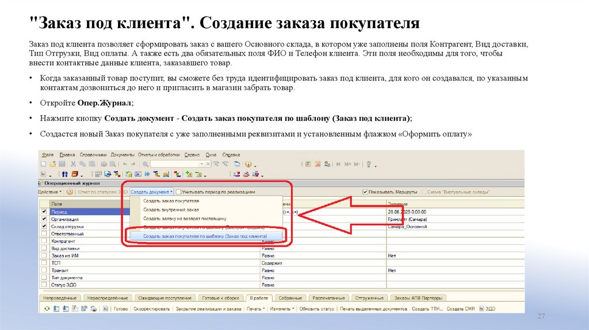589x330 pixels.
Task: Click the Cut scissors icon
Action: [73, 164]
